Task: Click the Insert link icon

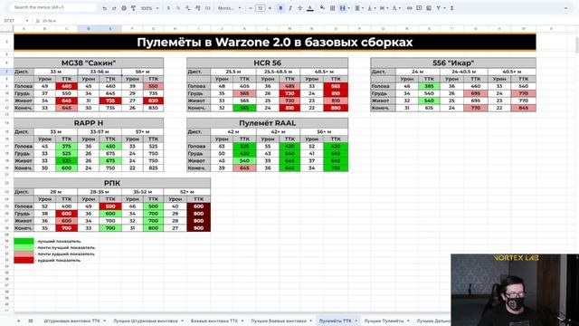Action: click(409, 8)
